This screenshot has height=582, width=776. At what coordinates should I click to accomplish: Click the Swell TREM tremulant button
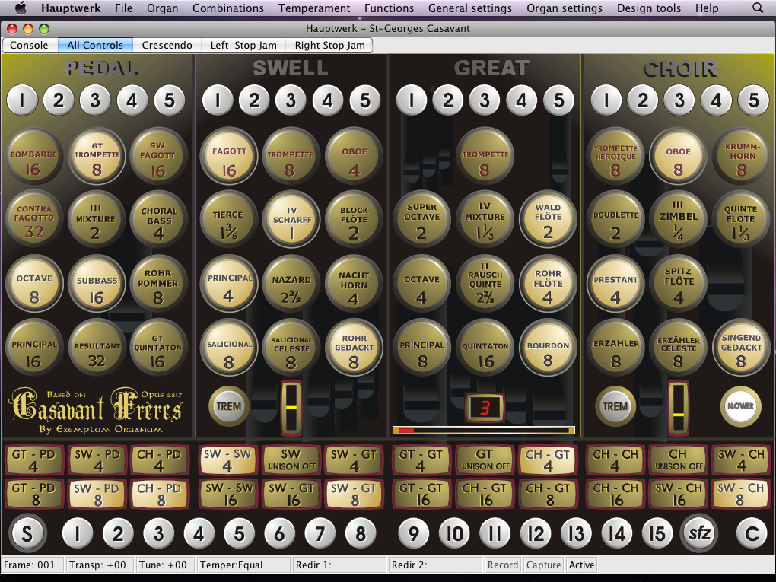tap(229, 406)
